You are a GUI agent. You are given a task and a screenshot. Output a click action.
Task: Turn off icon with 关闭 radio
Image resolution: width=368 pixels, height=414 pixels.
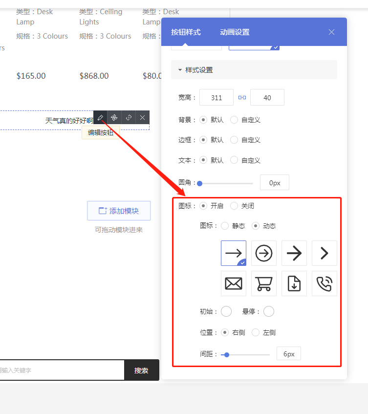pyautogui.click(x=234, y=206)
